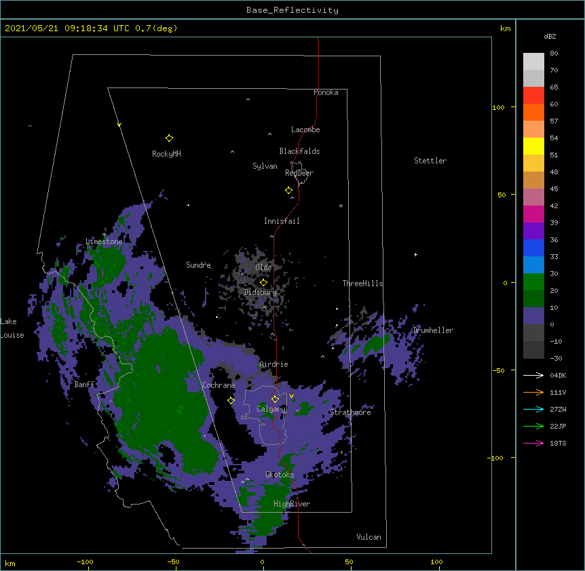
Task: Click the orange 111V arrow in legend
Action: pyautogui.click(x=533, y=392)
